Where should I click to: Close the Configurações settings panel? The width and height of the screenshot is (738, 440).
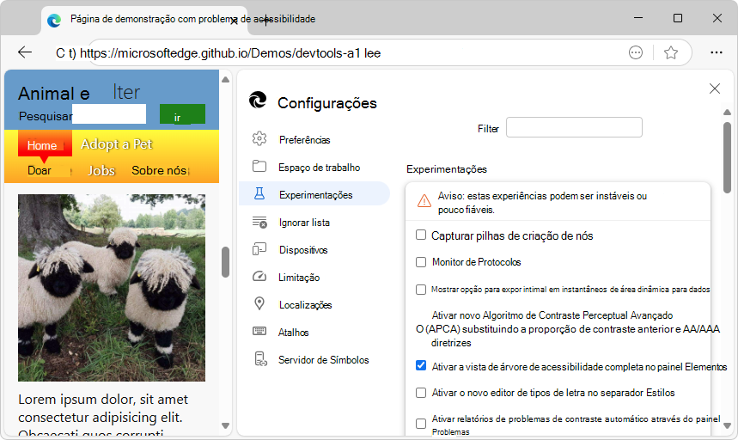point(714,89)
